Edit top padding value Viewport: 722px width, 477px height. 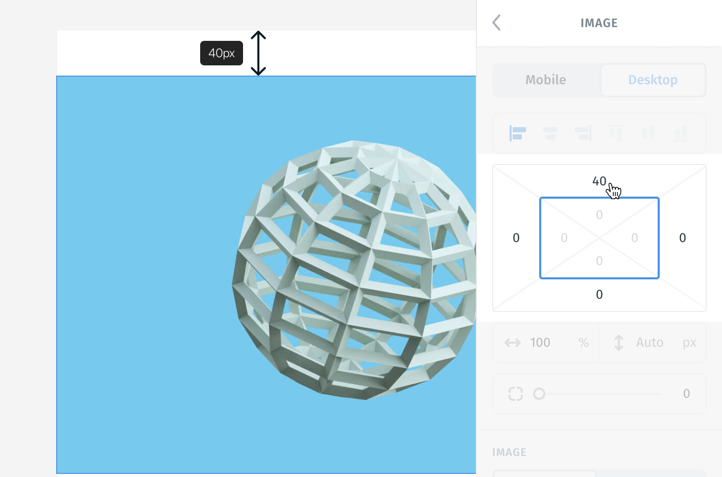(x=599, y=215)
